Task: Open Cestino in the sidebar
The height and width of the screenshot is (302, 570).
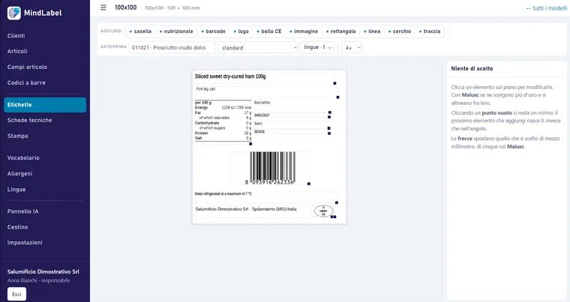Action: [17, 227]
